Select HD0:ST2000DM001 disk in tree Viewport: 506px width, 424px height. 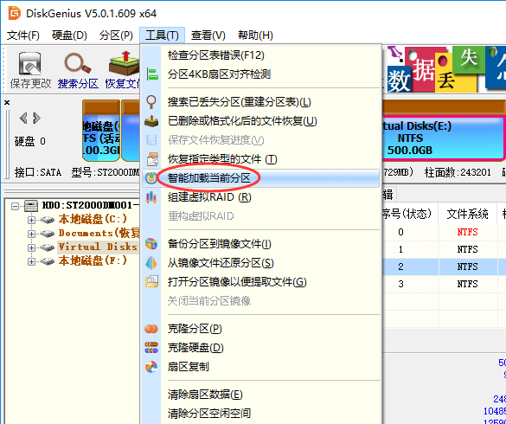point(91,205)
